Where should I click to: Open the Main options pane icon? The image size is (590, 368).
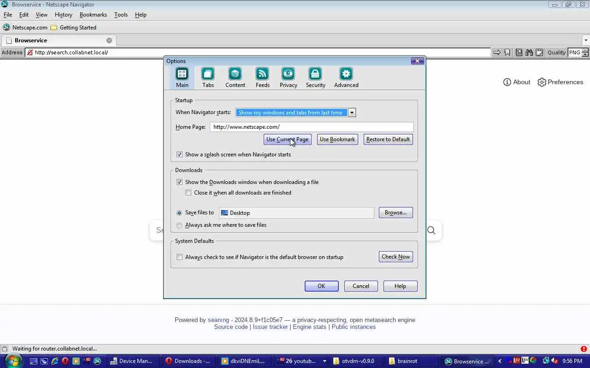point(182,77)
